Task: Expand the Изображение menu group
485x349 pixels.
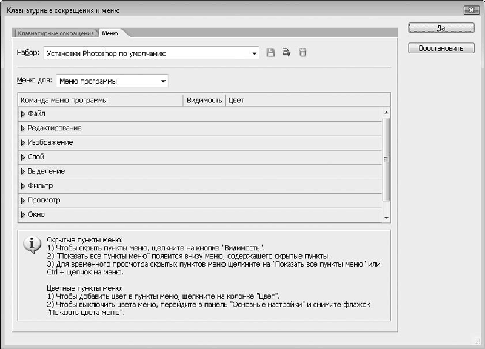Action: (23, 143)
